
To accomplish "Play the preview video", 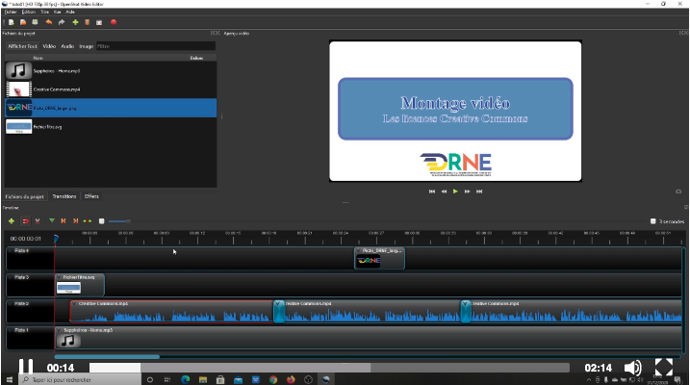I will point(455,192).
